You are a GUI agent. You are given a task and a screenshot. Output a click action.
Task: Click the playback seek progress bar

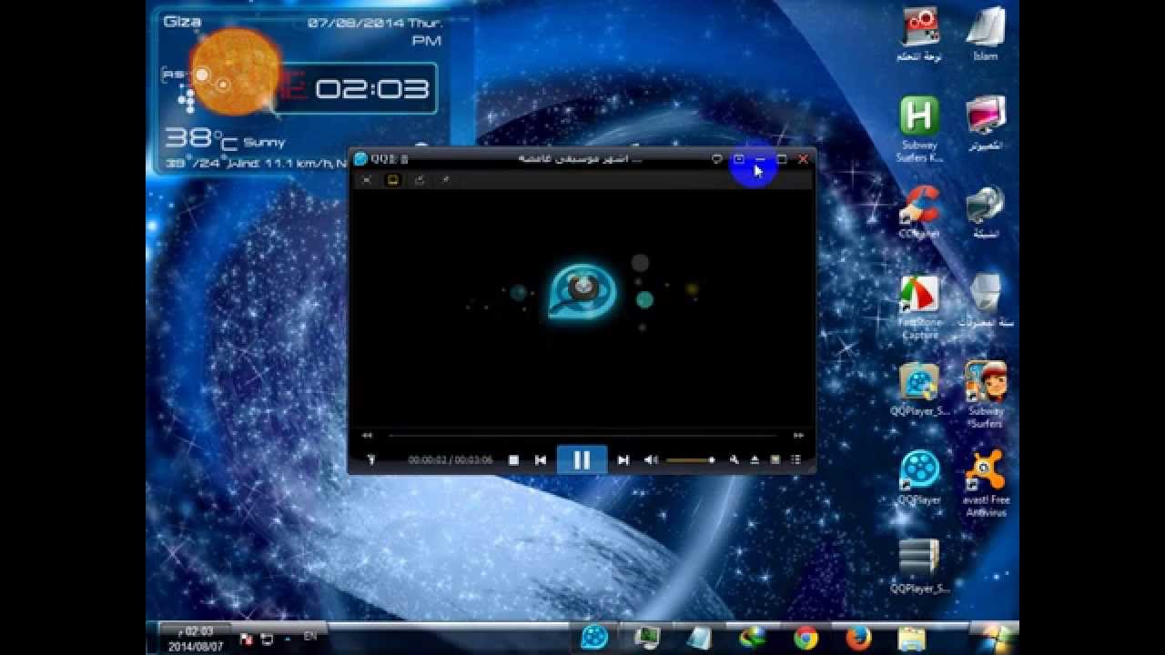[x=582, y=436]
